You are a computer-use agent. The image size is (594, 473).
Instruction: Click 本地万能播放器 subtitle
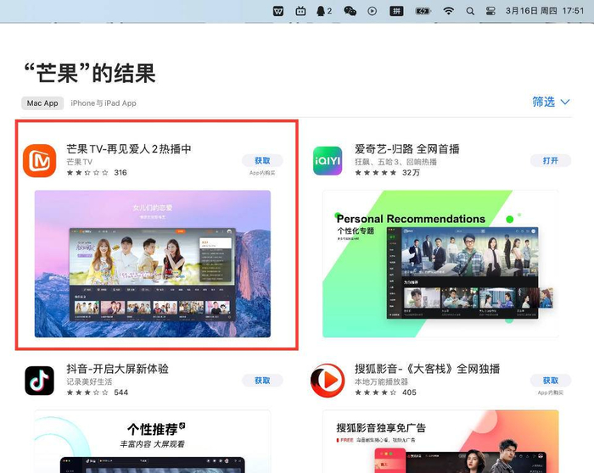tap(382, 381)
